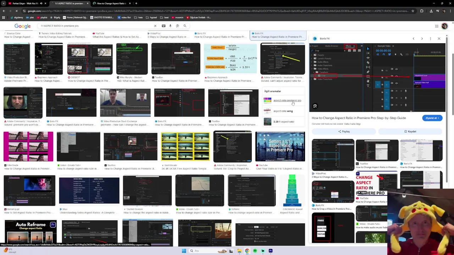Image resolution: width=454 pixels, height=255 pixels.
Task: Open Spotify from the taskbar
Action: coord(255,251)
